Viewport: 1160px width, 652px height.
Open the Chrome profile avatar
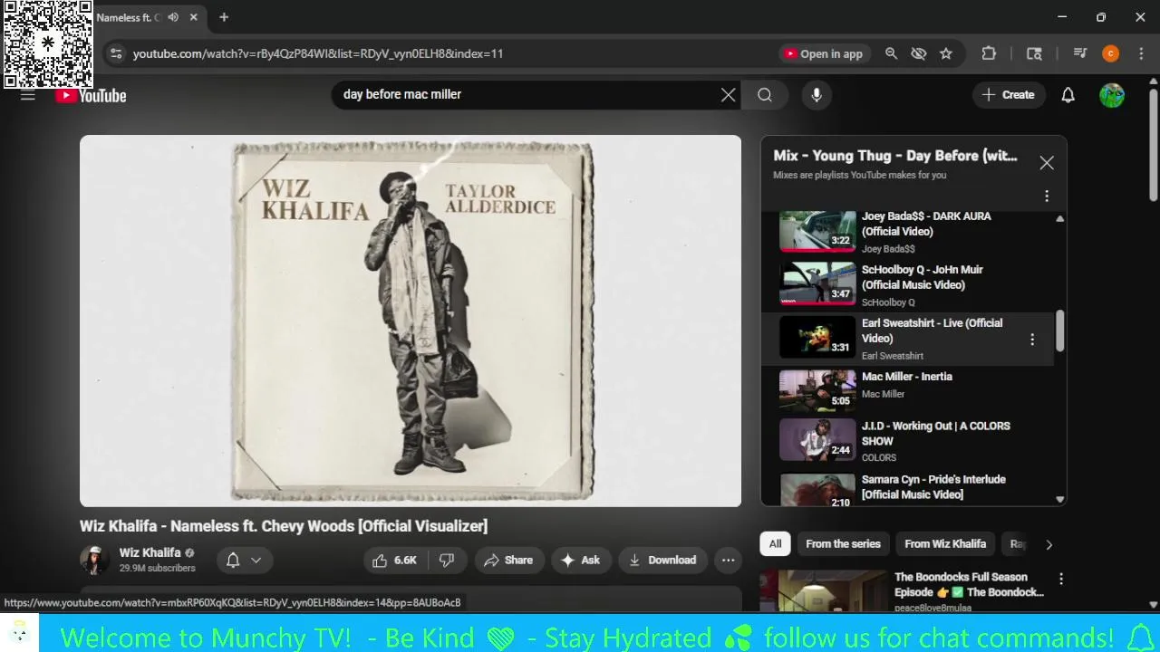(x=1110, y=53)
